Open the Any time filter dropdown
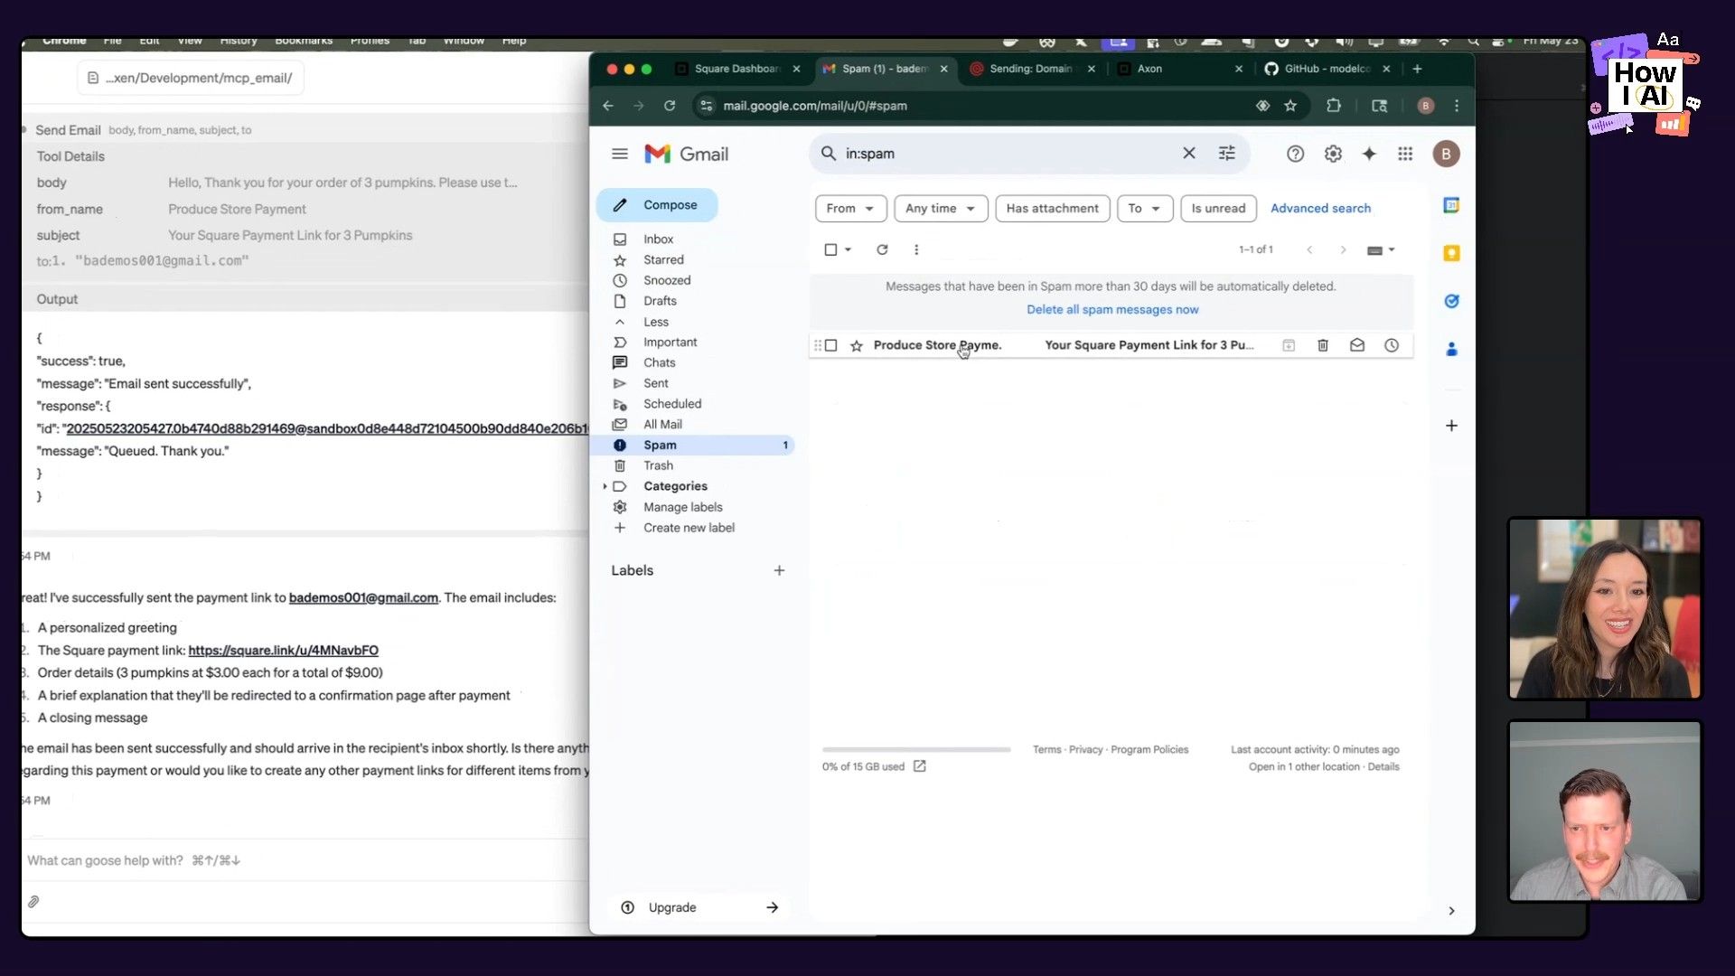The image size is (1735, 976). (941, 208)
